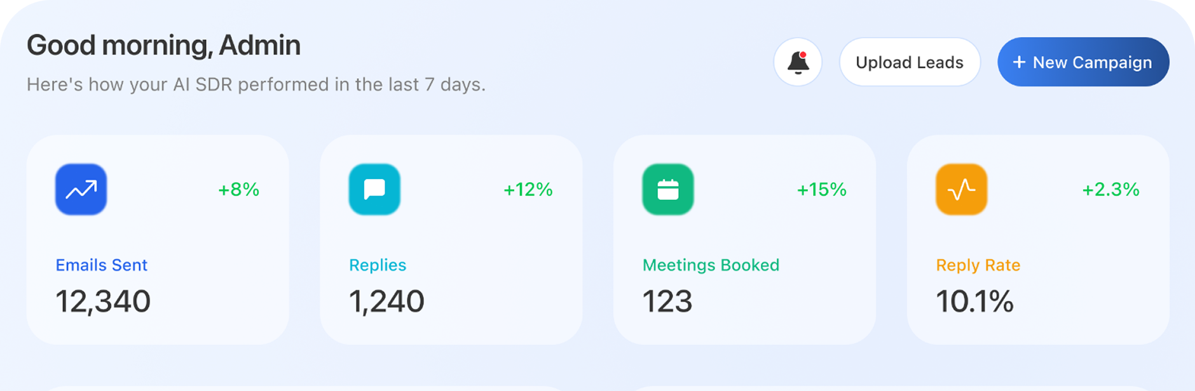Viewport: 1195px width, 391px height.
Task: Click the +2.3% change indicator
Action: click(1110, 189)
